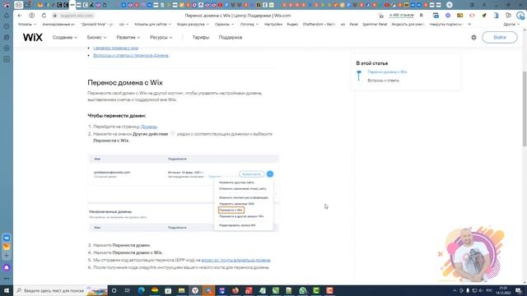The height and width of the screenshot is (296, 527).
Task: Click the Windows taskbar search box
Action: [x=60, y=290]
